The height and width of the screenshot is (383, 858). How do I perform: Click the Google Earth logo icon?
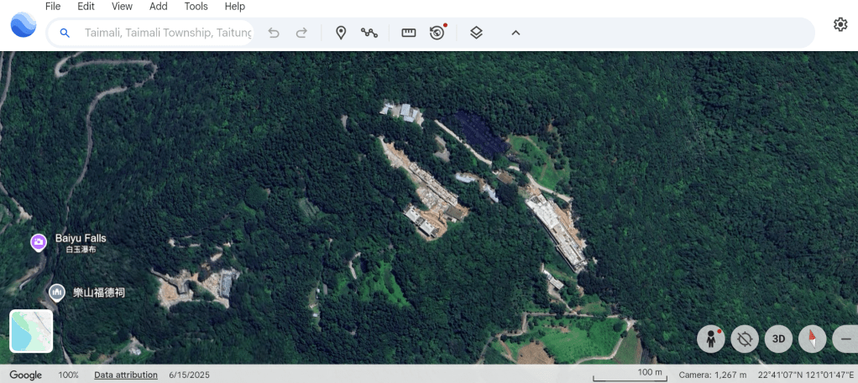point(24,25)
